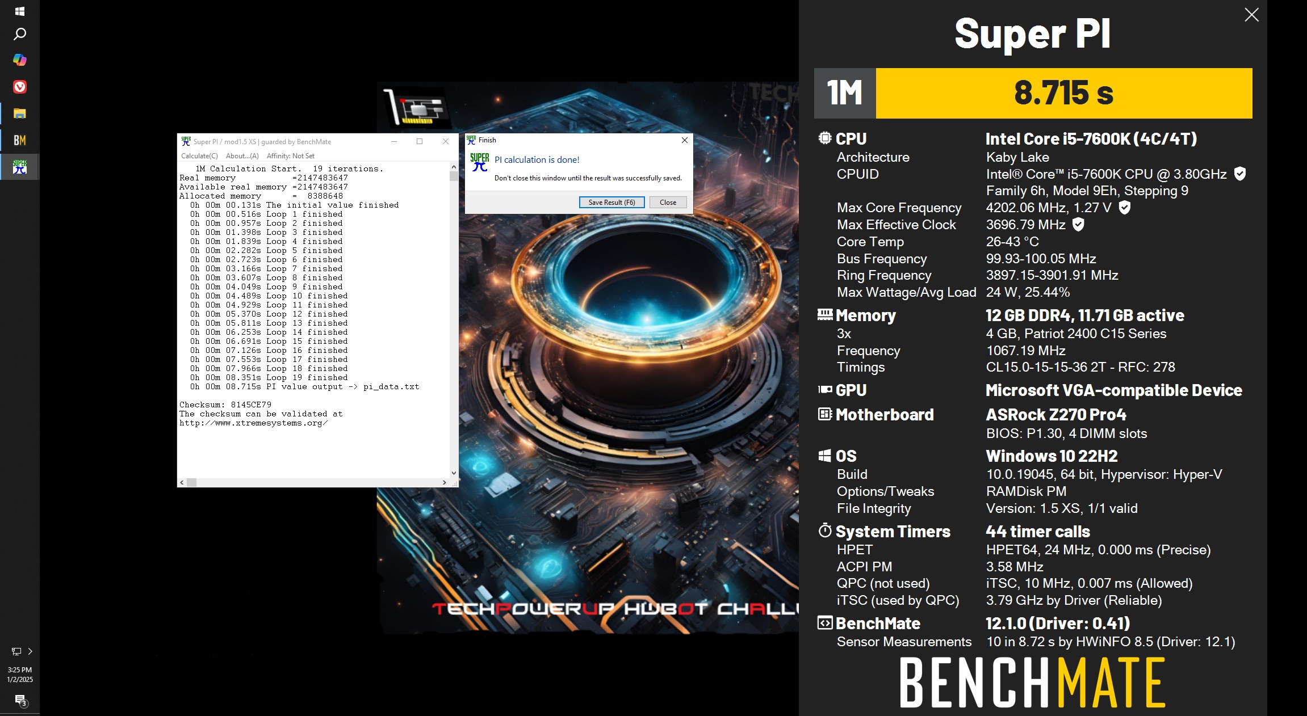Open the notification center icon
This screenshot has width=1307, height=716.
[x=21, y=701]
